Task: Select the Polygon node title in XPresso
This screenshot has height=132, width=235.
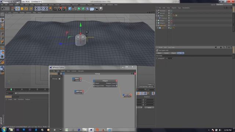Action: [x=105, y=81]
